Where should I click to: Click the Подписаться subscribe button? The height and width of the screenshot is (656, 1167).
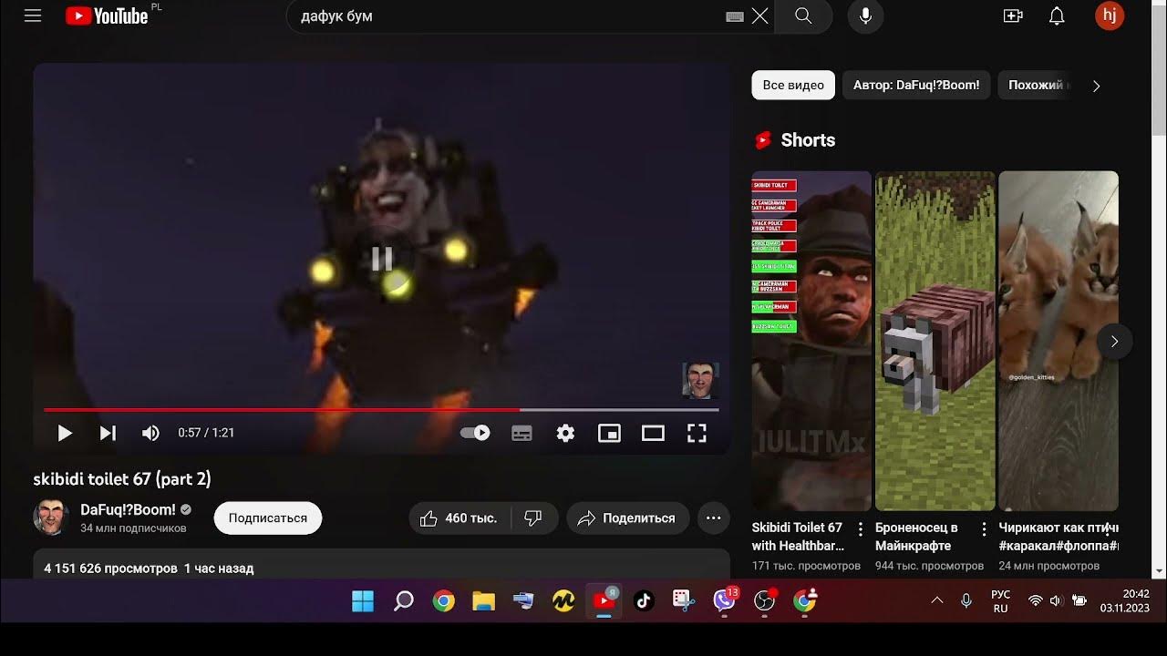tap(268, 518)
